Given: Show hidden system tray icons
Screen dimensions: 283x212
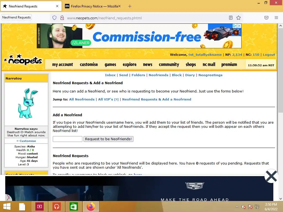Looking at the screenshot, I should (x=237, y=207).
